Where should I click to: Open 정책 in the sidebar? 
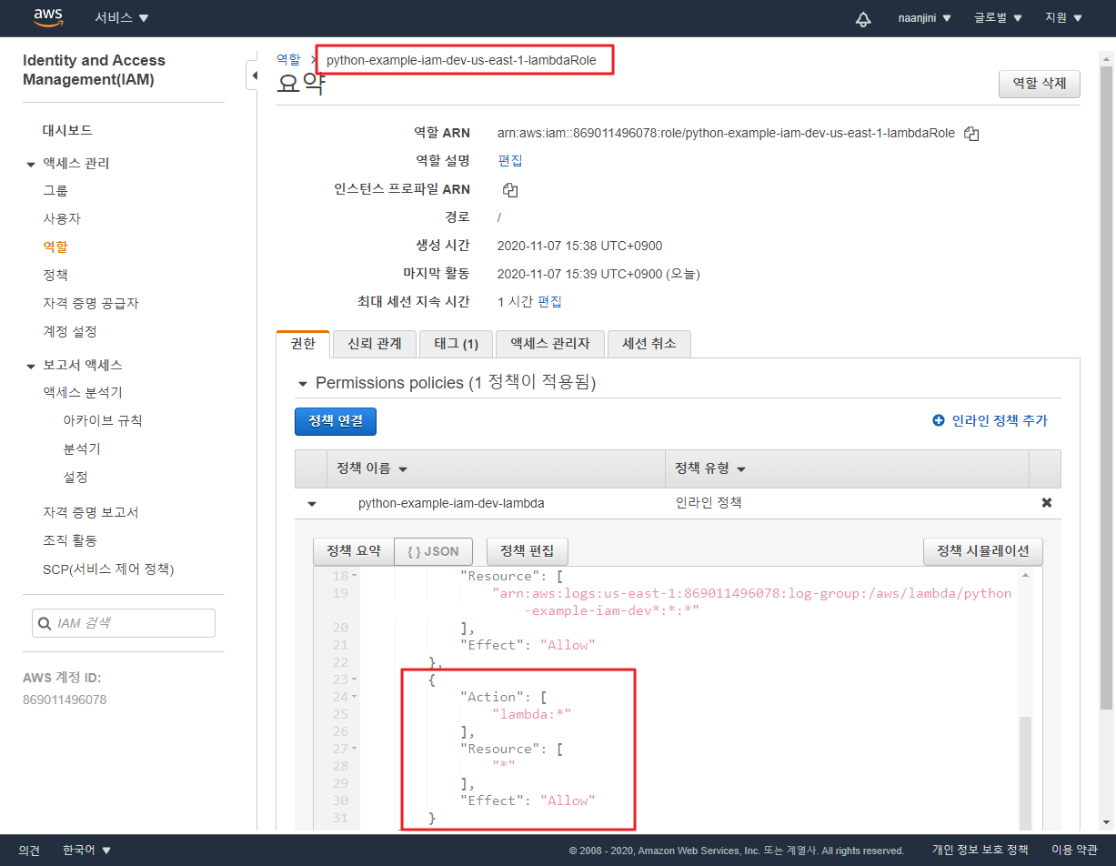(x=55, y=275)
